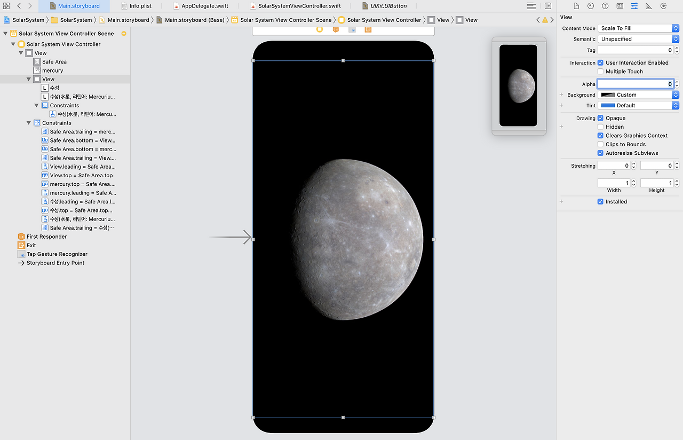Image resolution: width=683 pixels, height=440 pixels.
Task: Click the Tag field stepper
Action: tap(677, 50)
